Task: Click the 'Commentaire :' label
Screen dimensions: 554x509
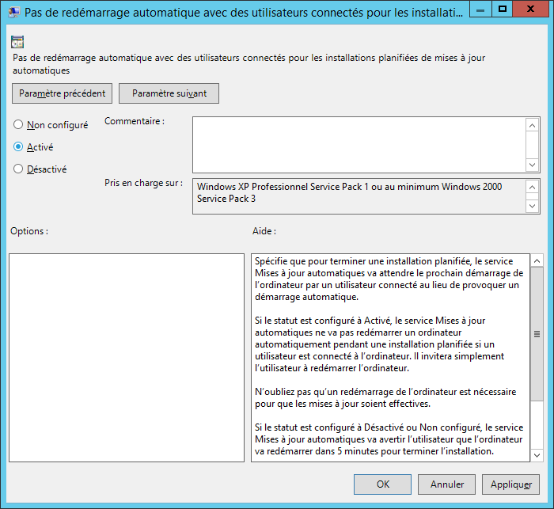Action: click(135, 121)
